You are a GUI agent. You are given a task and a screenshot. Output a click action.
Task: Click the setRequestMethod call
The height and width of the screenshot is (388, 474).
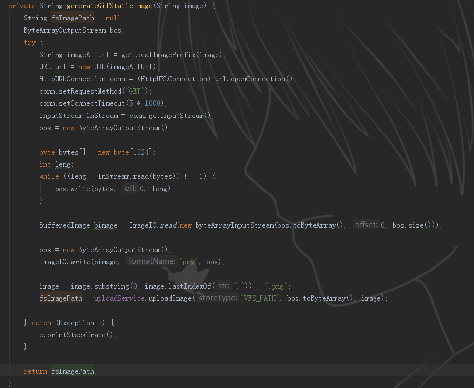pos(90,91)
